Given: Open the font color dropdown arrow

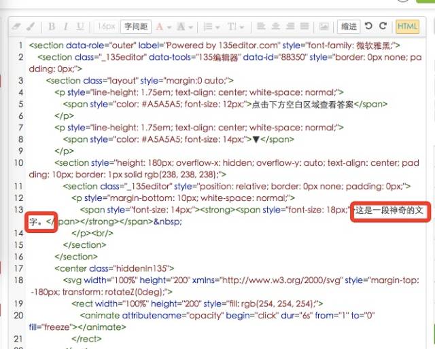Looking at the screenshot, I should pyautogui.click(x=169, y=27).
